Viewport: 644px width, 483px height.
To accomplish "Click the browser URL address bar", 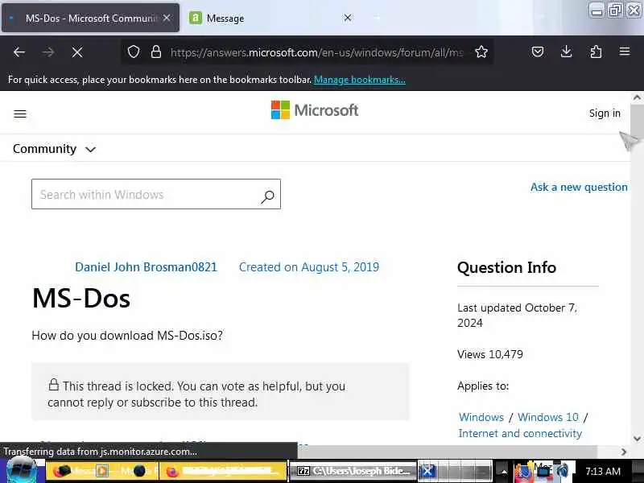I will click(316, 52).
